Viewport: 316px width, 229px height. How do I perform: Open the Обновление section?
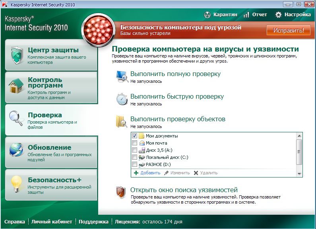pyautogui.click(x=51, y=152)
